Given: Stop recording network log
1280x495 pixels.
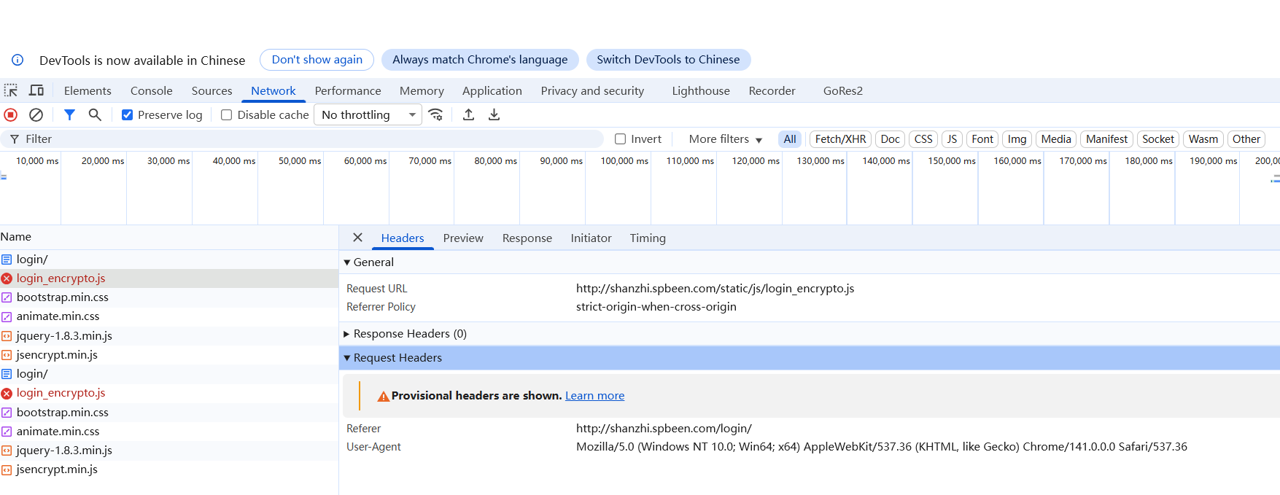Looking at the screenshot, I should pos(11,114).
